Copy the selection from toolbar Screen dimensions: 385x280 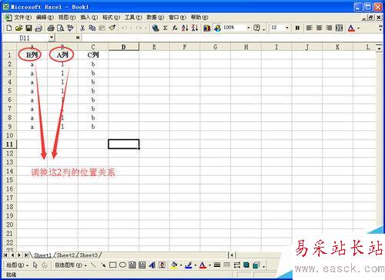[92, 28]
